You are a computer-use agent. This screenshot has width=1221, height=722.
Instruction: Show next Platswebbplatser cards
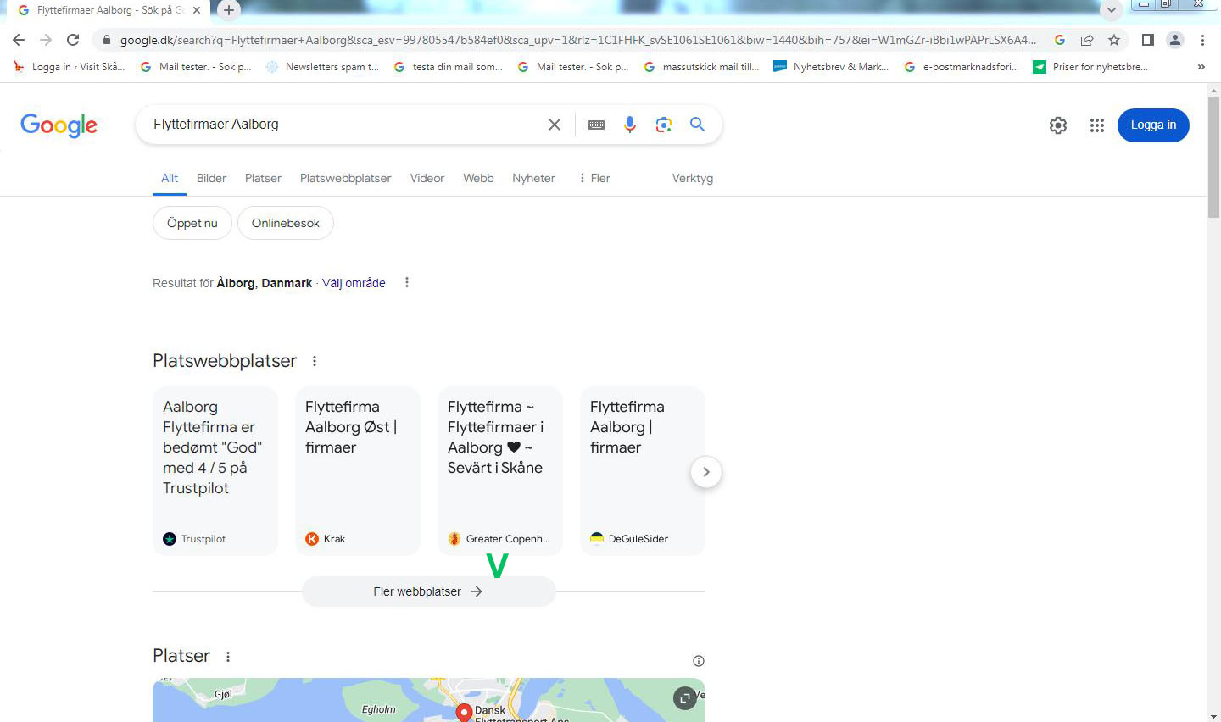click(706, 472)
